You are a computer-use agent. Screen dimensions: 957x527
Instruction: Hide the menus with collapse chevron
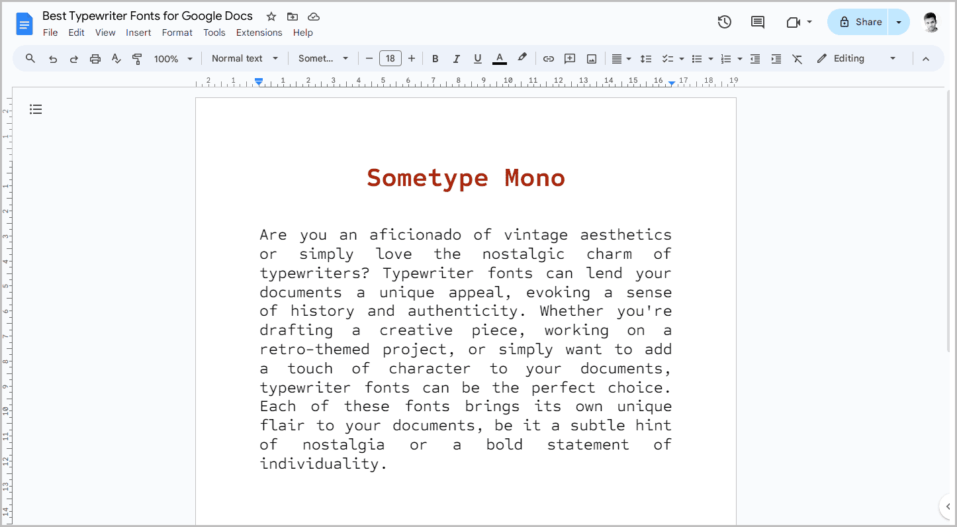[x=926, y=59]
